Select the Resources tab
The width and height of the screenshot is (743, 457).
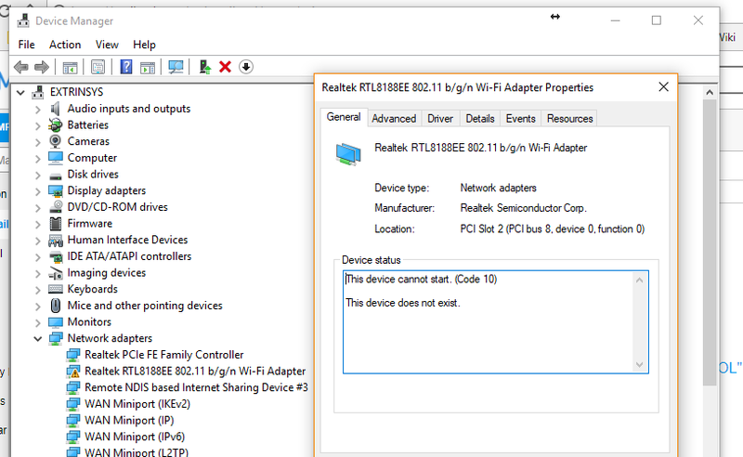click(x=569, y=118)
